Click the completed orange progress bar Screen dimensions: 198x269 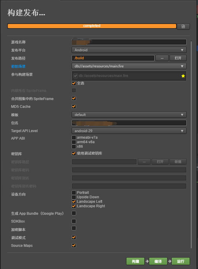(92, 26)
